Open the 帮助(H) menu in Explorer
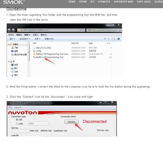The height and width of the screenshot is (142, 163). pyautogui.click(x=44, y=35)
